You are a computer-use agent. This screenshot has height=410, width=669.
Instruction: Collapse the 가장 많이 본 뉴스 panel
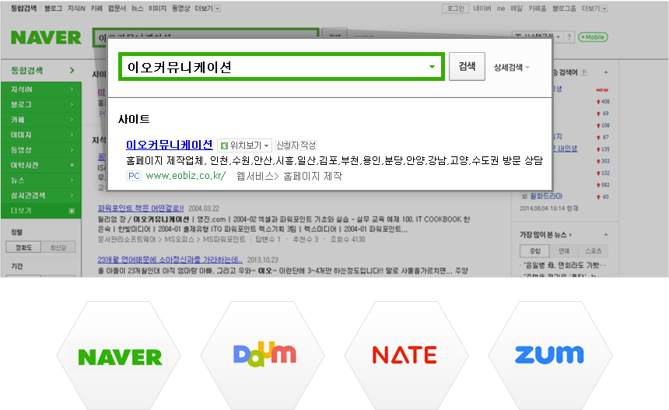click(x=606, y=235)
